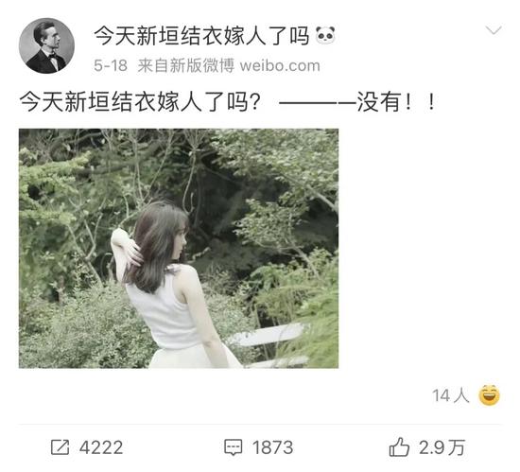This screenshot has height=472, width=520.
Task: View the 1873 comments
Action: (272, 447)
